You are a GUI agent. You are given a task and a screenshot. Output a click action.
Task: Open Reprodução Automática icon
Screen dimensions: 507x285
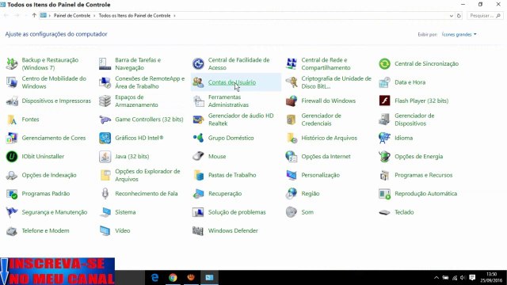click(384, 193)
